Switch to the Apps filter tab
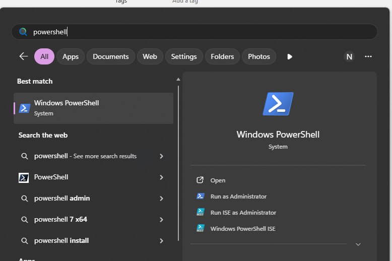 (x=71, y=56)
